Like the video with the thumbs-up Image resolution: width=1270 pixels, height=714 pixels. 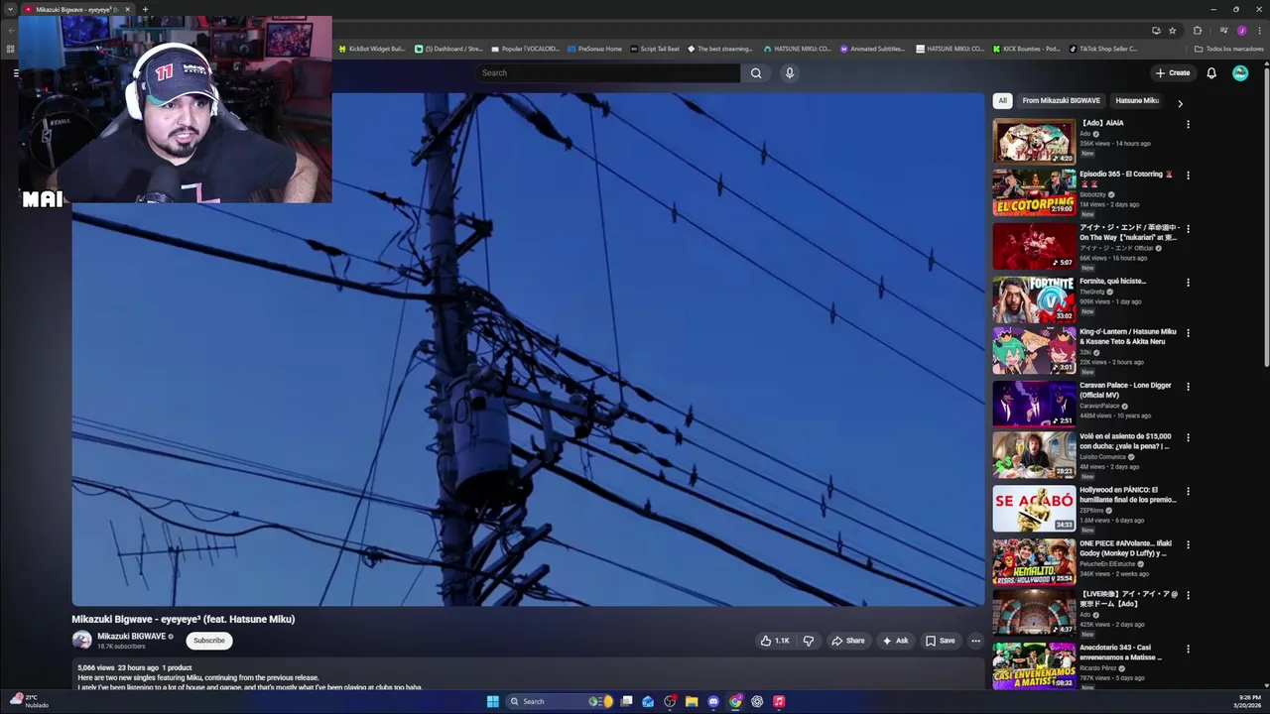[775, 641]
